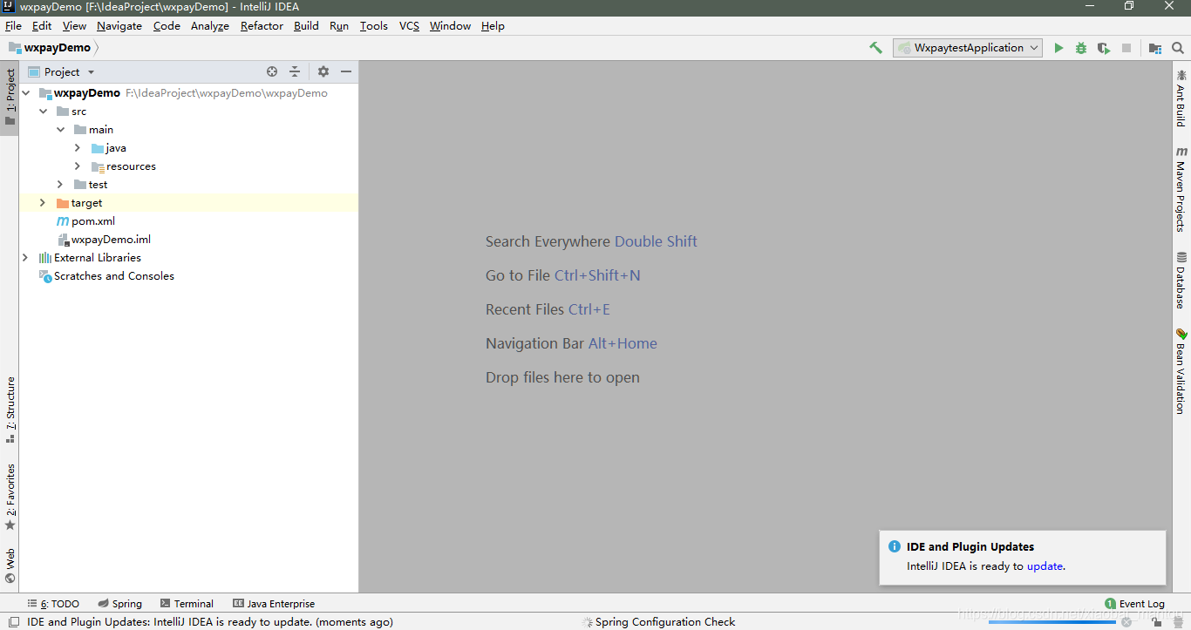Open Structure tool window strip
The height and width of the screenshot is (630, 1191).
pyautogui.click(x=10, y=410)
